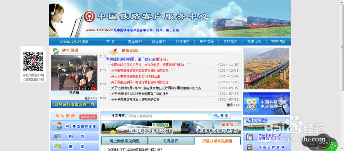Image resolution: width=344 pixels, height=151 pixels.
Task: Open the 购票 button
Action: click(x=75, y=137)
